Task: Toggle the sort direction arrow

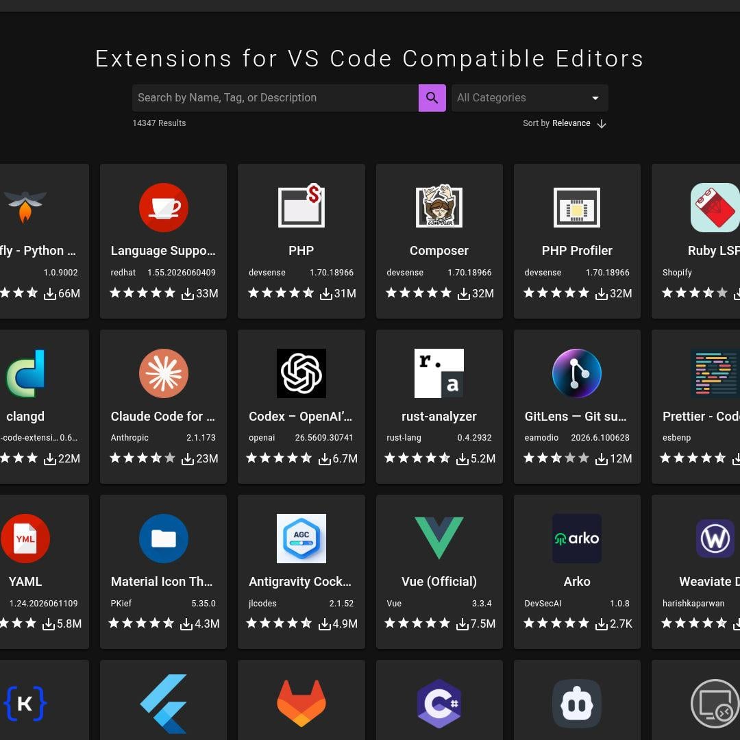Action: (x=602, y=123)
